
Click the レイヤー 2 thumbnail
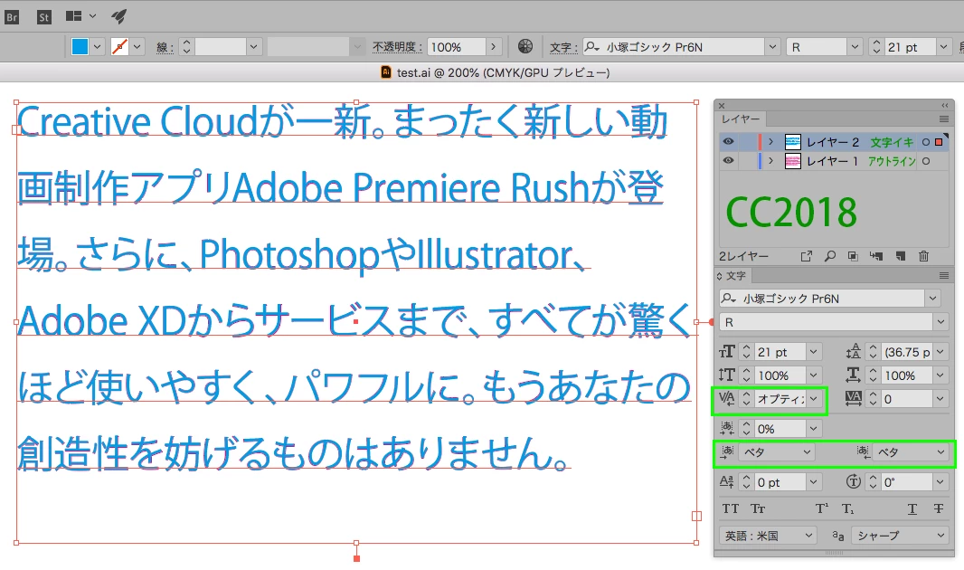(x=793, y=142)
